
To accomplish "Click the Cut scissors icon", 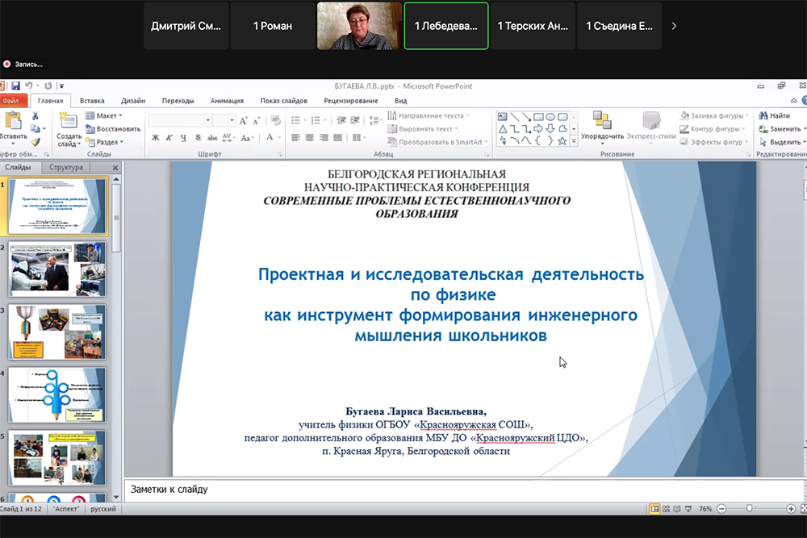I will pos(36,116).
